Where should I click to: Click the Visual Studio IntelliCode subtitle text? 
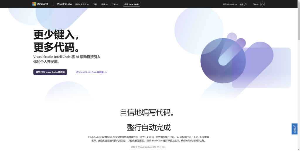(x=67, y=59)
